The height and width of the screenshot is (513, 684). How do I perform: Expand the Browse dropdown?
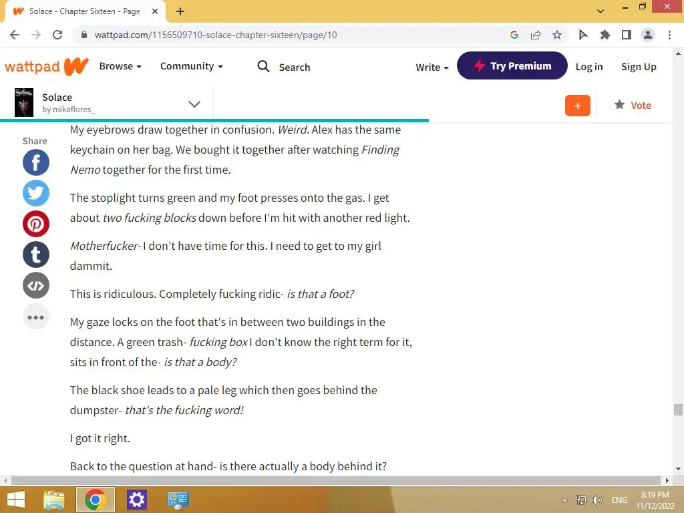120,66
